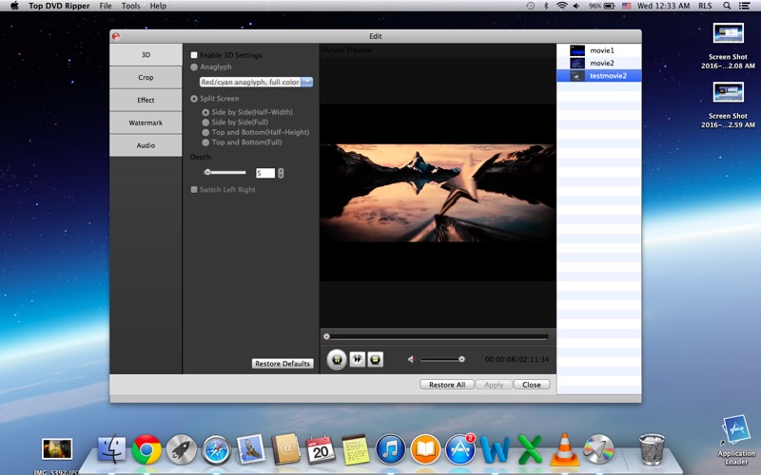Choose Top and Bottom(Half-Height)

coord(205,132)
